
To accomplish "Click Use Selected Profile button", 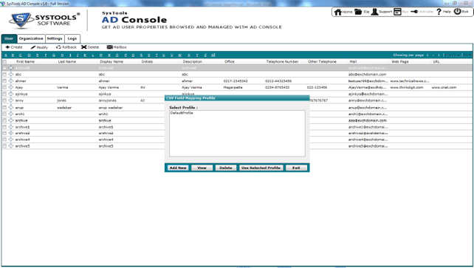I will pos(261,168).
